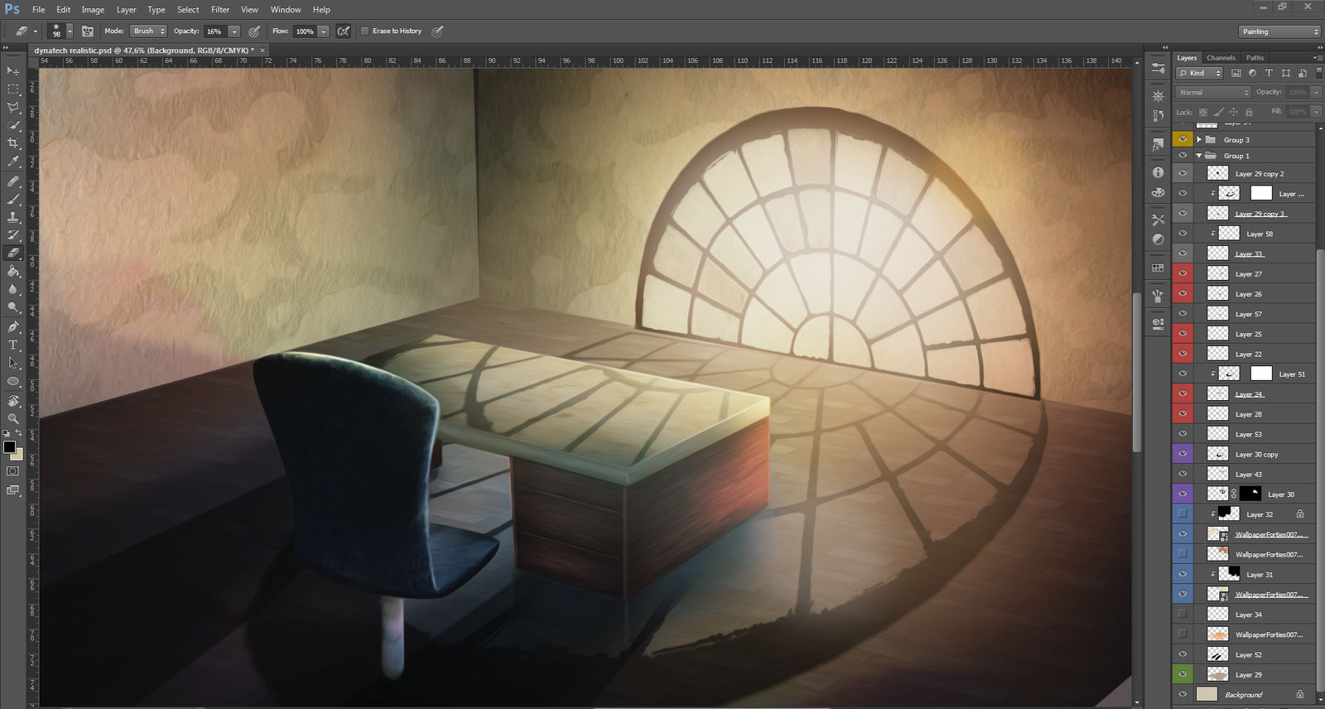The width and height of the screenshot is (1325, 709).
Task: Click the foreground color swatch
Action: (9, 447)
